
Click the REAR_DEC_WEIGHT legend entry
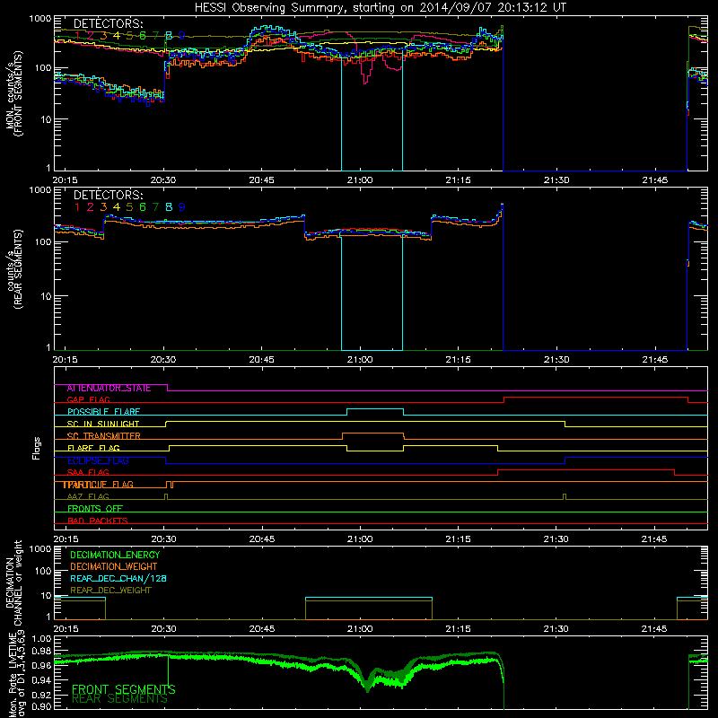pyautogui.click(x=110, y=591)
